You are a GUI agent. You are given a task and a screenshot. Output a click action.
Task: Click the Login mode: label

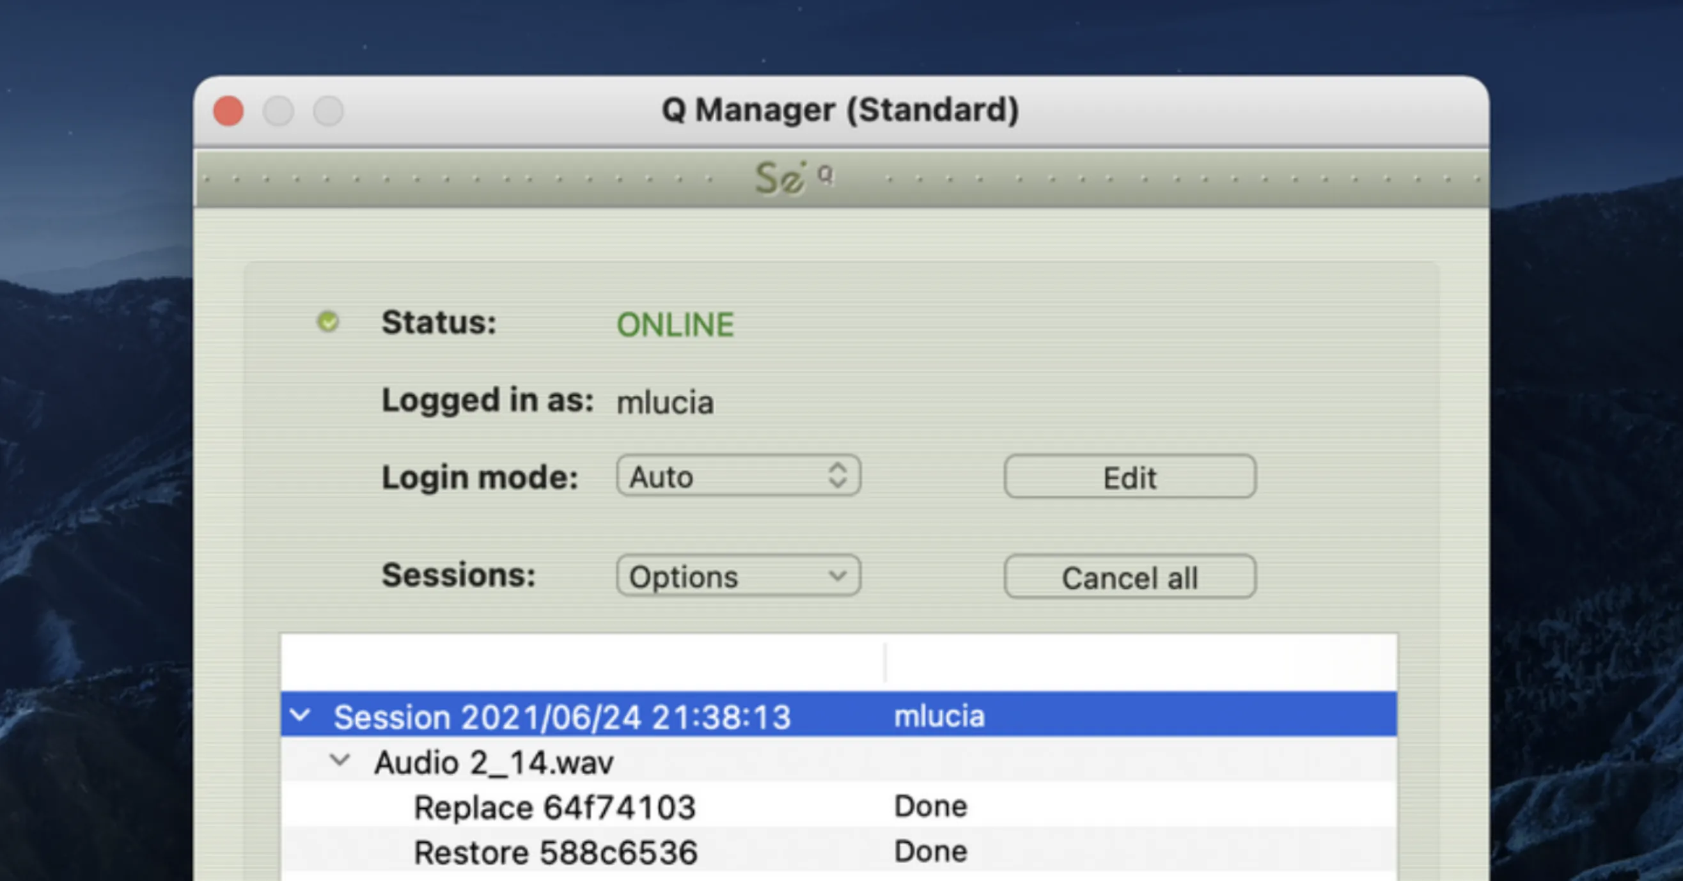[480, 478]
